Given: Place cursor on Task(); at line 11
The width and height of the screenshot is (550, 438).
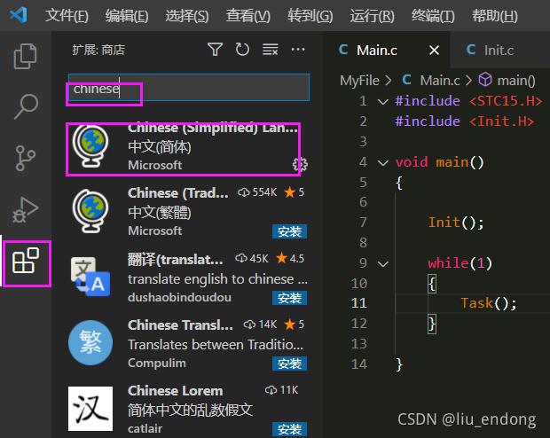Looking at the screenshot, I should (489, 303).
